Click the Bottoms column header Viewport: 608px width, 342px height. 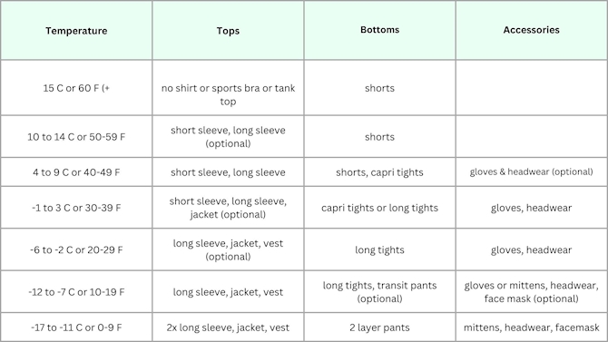(379, 30)
